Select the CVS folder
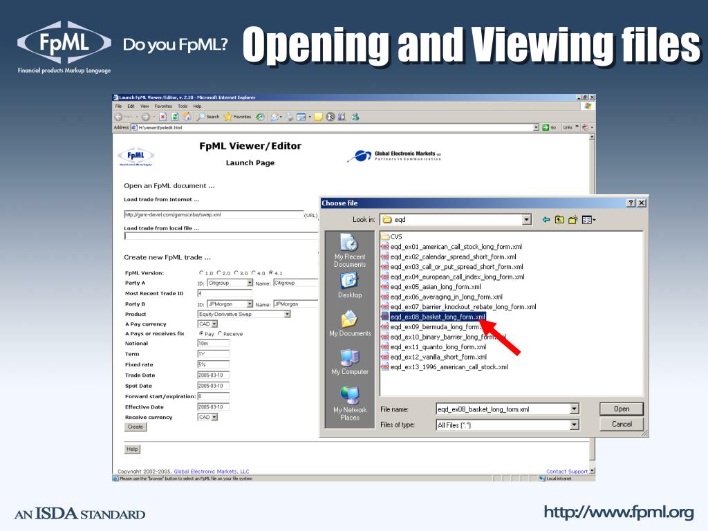The height and width of the screenshot is (531, 708). pyautogui.click(x=391, y=236)
